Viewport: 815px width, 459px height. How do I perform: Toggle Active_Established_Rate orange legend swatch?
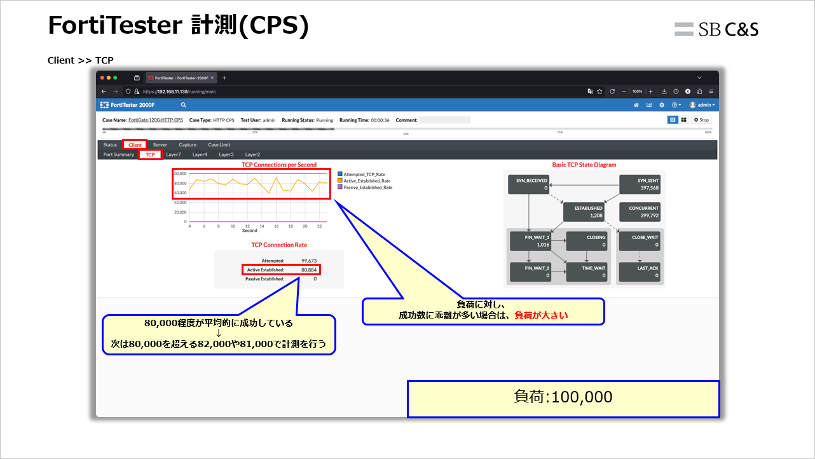340,181
